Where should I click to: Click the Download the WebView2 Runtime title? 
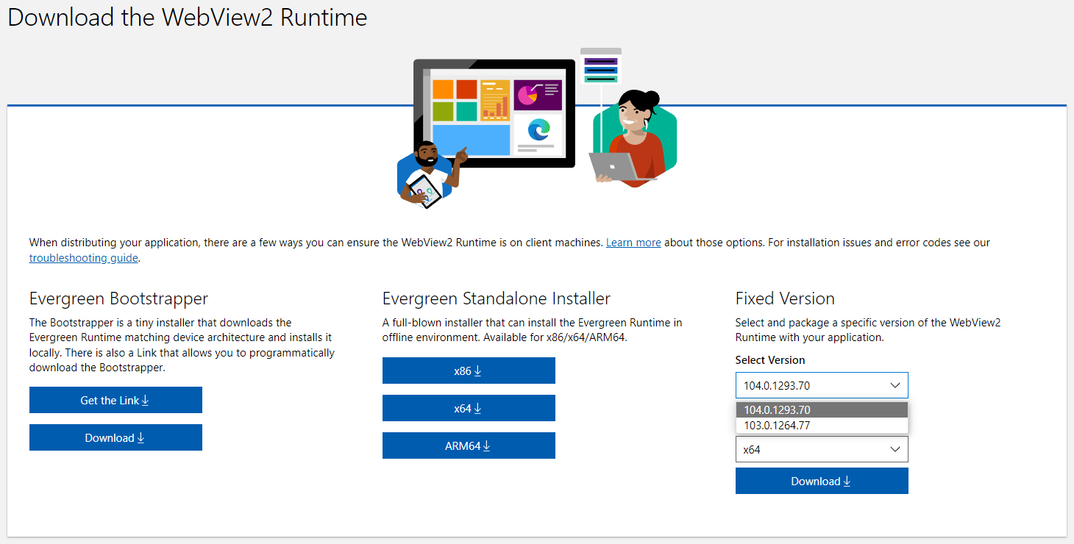(x=188, y=17)
